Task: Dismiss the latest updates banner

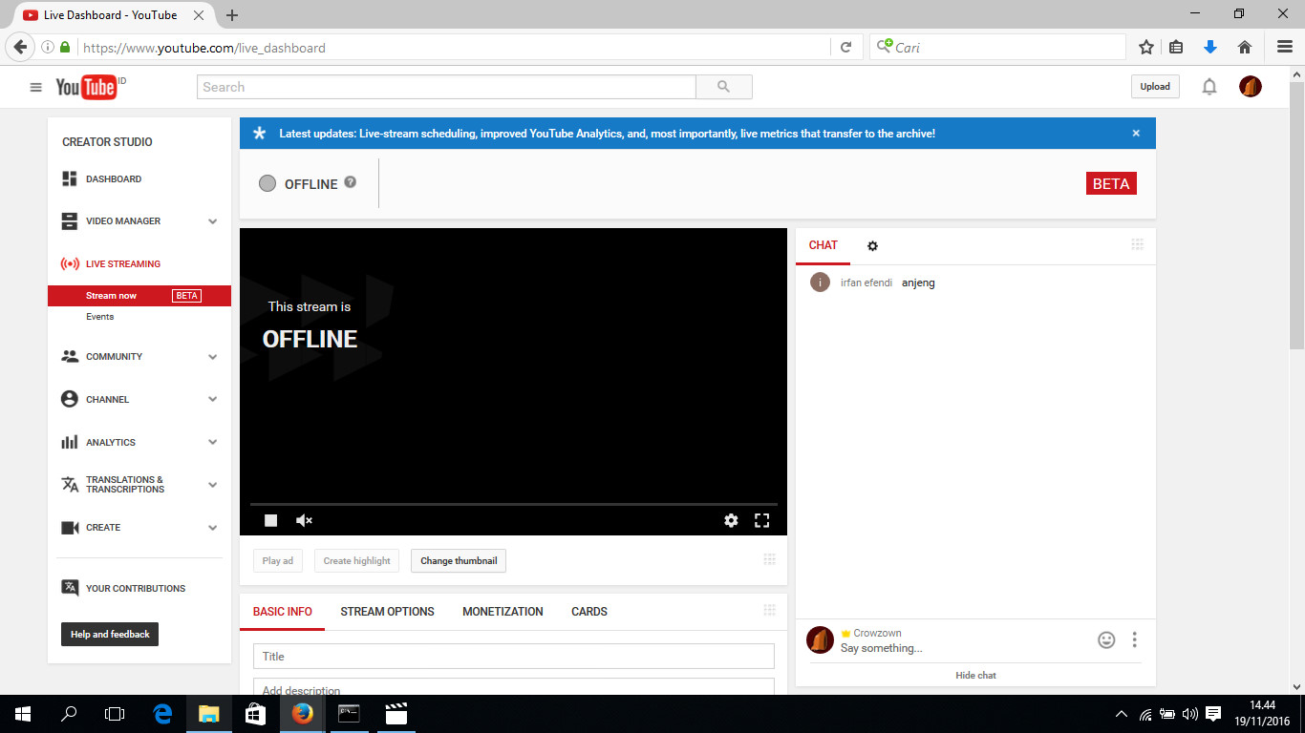Action: (1136, 134)
